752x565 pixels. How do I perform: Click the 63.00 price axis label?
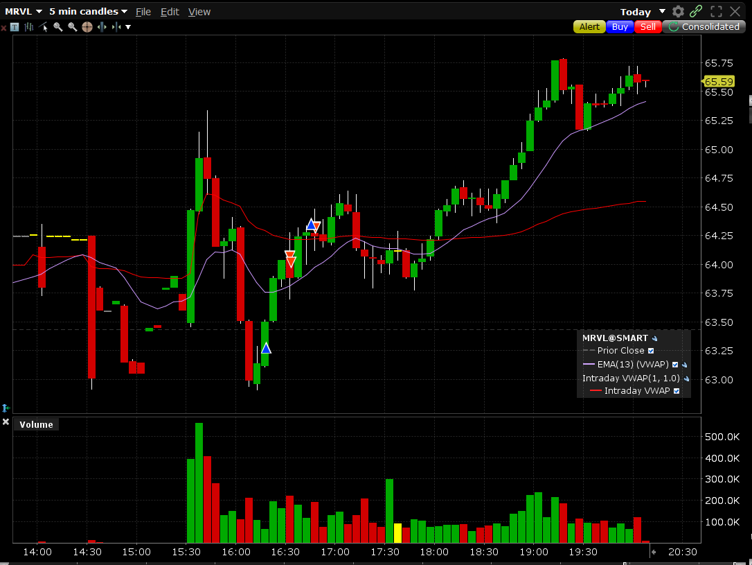coord(719,380)
